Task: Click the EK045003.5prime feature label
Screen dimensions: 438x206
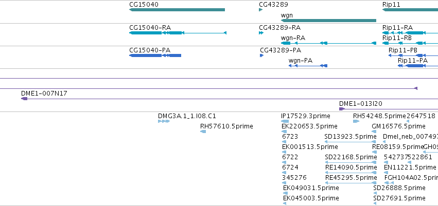Action: pyautogui.click(x=311, y=198)
